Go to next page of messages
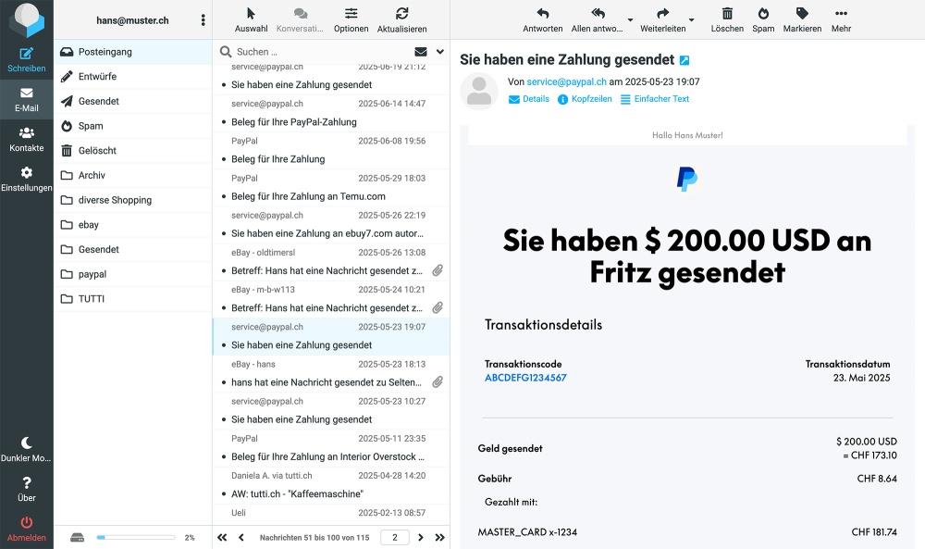The image size is (925, 549). click(421, 538)
